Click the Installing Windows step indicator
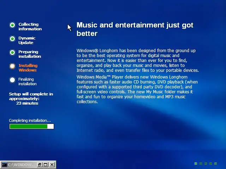This screenshot has width=226, height=169. [12, 66]
